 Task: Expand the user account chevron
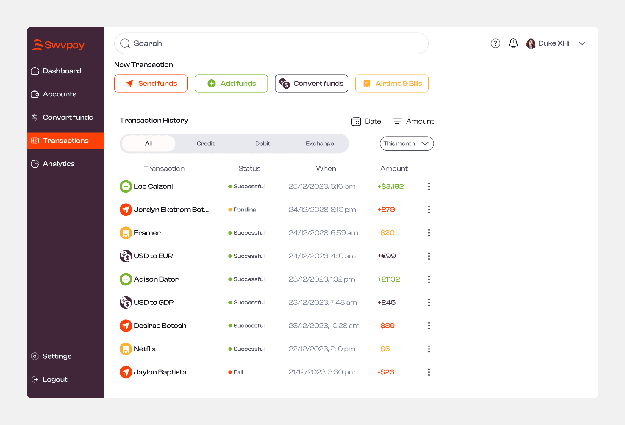[582, 43]
